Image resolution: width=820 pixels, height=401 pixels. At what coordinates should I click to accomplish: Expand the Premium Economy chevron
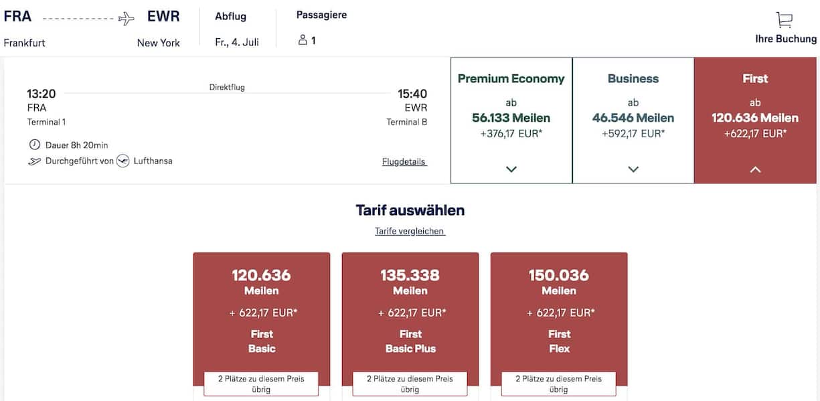click(x=511, y=169)
